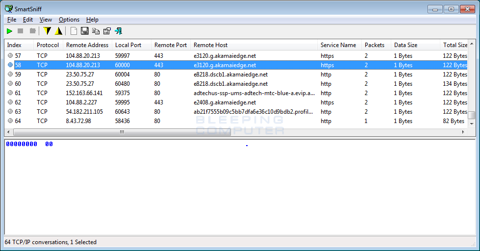Click the 134 Bytes total size cell

tap(455, 83)
